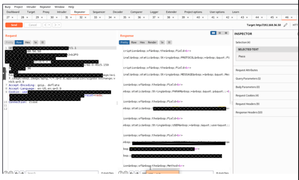Toggle Response Hex view
Viewport: 299px width, 180px height.
tap(142, 42)
